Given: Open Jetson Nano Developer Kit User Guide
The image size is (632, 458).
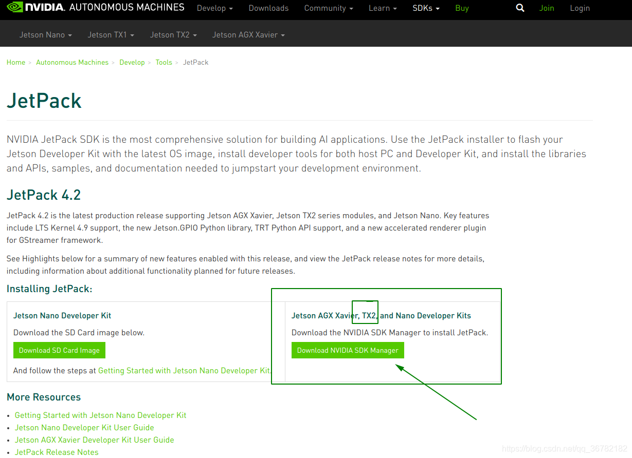Looking at the screenshot, I should [84, 428].
